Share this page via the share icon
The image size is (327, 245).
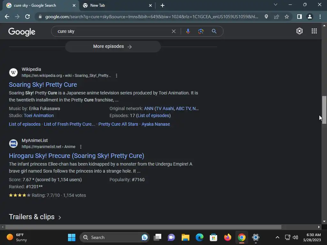coord(277,17)
